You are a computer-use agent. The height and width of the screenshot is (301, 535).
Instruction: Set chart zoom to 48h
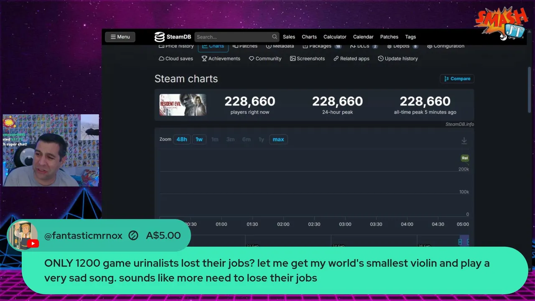coord(182,139)
